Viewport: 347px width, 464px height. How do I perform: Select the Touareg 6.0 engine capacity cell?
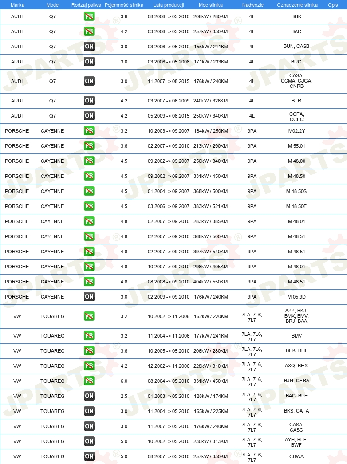(124, 381)
